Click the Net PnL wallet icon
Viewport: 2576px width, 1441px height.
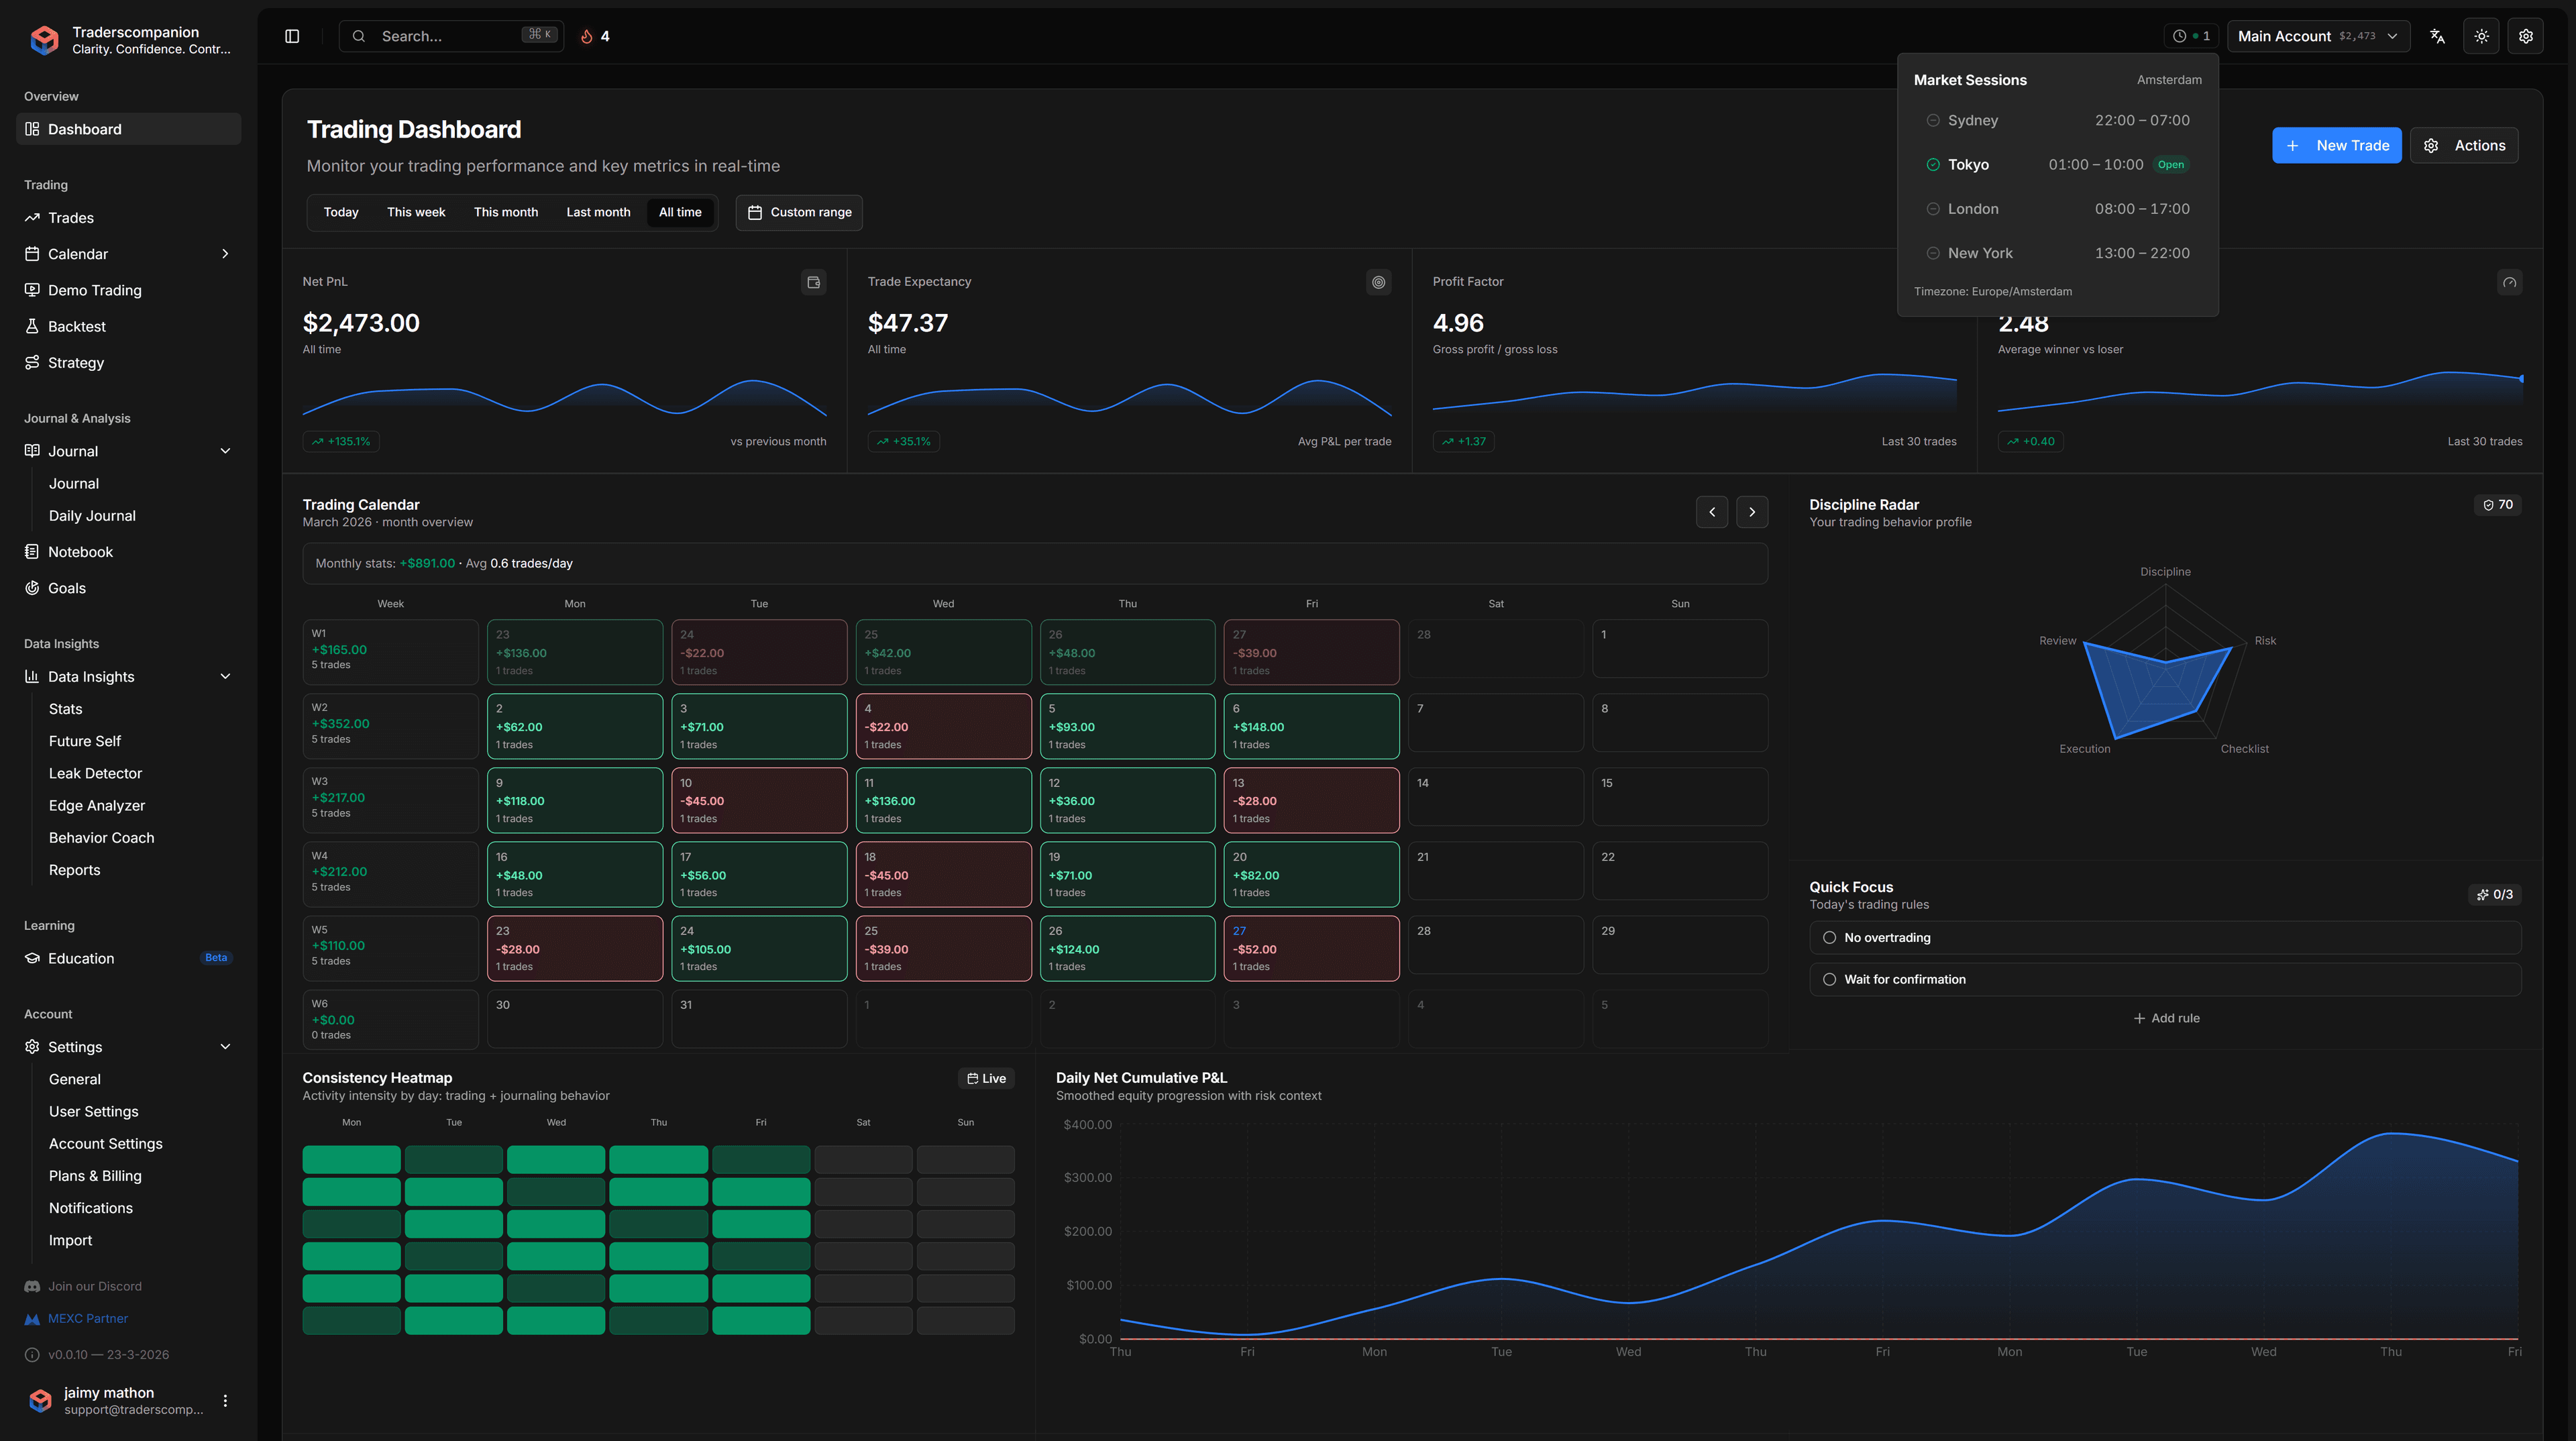[x=814, y=282]
